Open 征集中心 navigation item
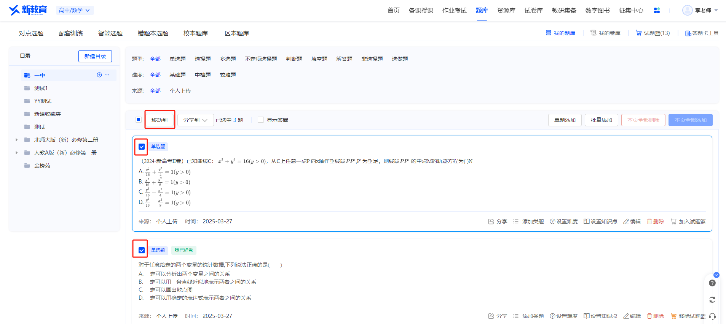Screen dimensions: 726x324 tap(631, 10)
